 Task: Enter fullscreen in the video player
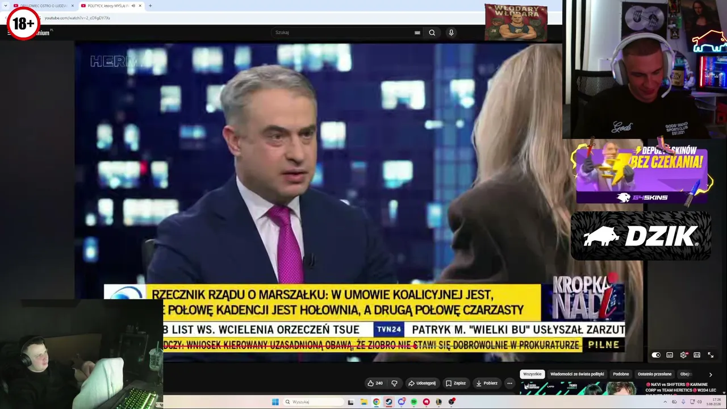(711, 355)
